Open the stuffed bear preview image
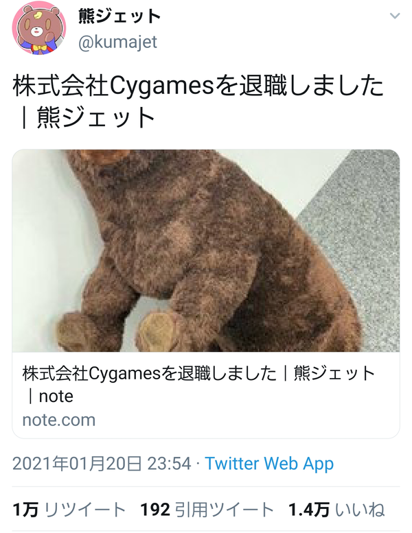The width and height of the screenshot is (412, 533). [206, 250]
